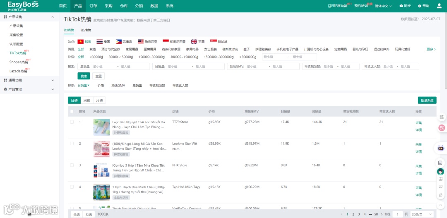Open the 简体中文 language dropdown
This screenshot has height=218, width=447.
pyautogui.click(x=383, y=6)
